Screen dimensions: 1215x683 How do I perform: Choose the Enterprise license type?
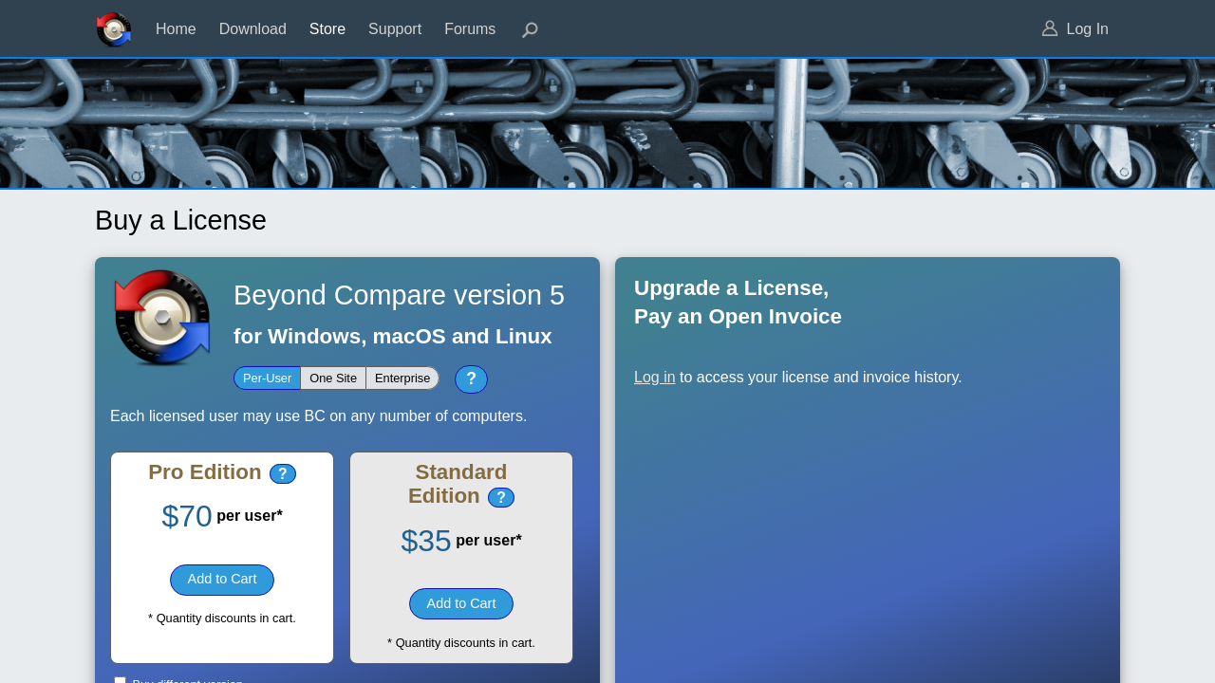tap(402, 378)
